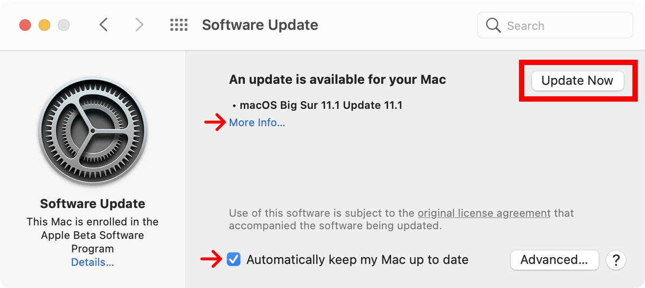
Task: Go back with the left chevron
Action: 103,25
